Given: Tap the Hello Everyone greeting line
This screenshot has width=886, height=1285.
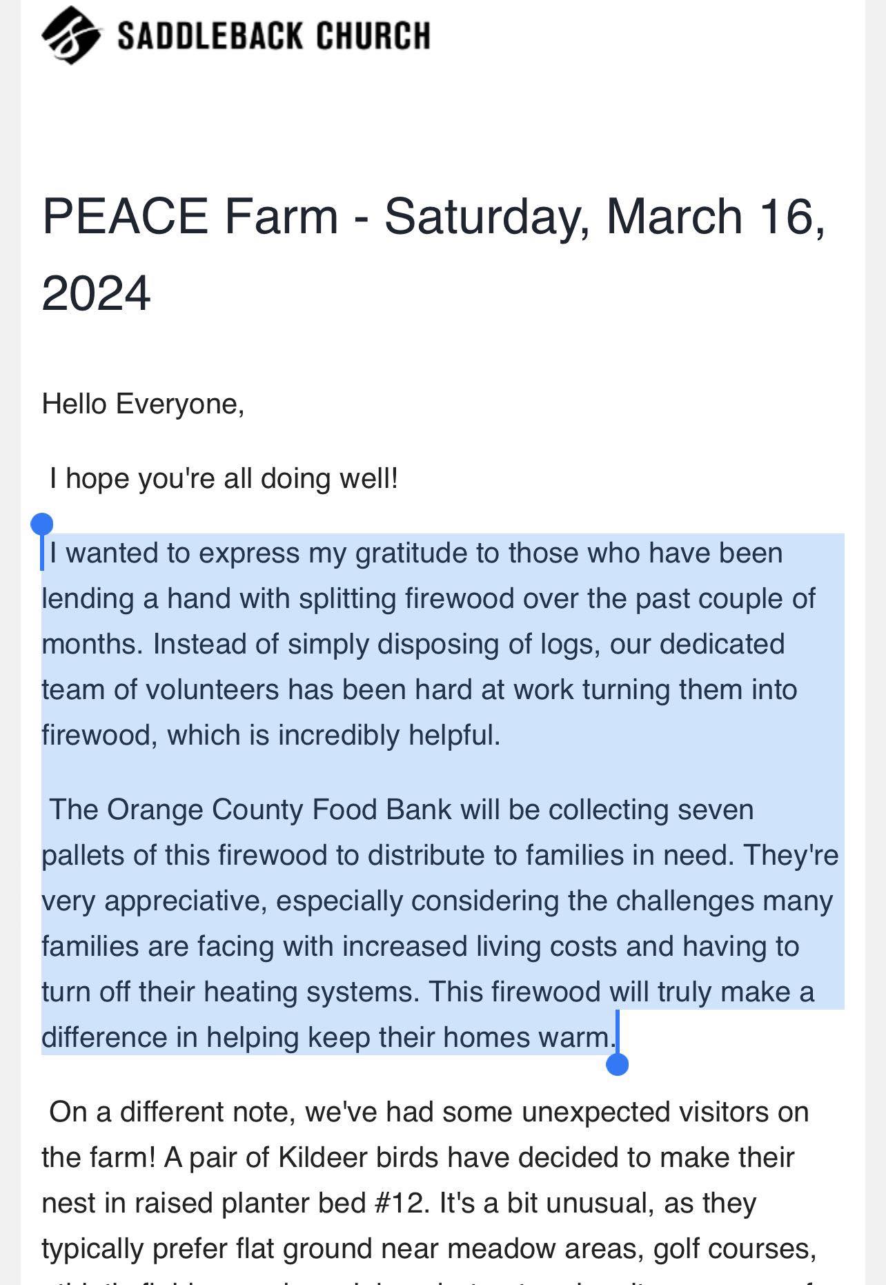Looking at the screenshot, I should coord(143,404).
